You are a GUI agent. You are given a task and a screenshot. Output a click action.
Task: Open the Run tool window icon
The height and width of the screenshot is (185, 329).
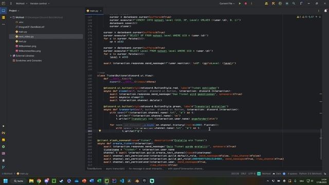coord(4,126)
